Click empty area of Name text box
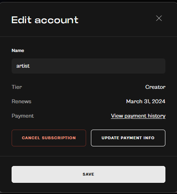The height and width of the screenshot is (194, 177). [97, 66]
